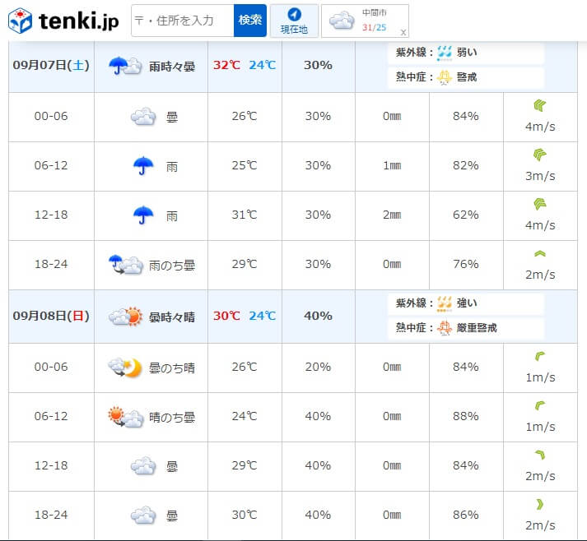Select the cloud icon in 中間市 card
This screenshot has width=587, height=541.
click(x=342, y=21)
